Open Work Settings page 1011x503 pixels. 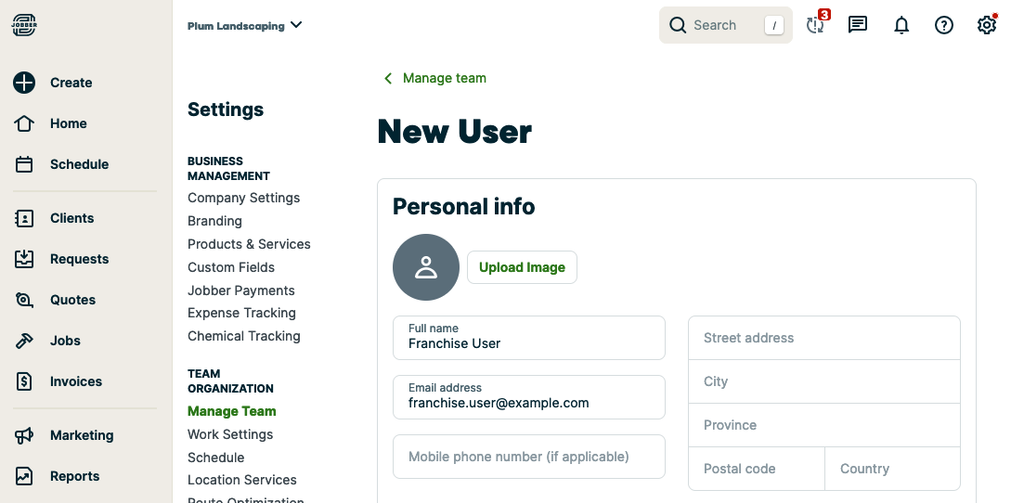pyautogui.click(x=230, y=434)
